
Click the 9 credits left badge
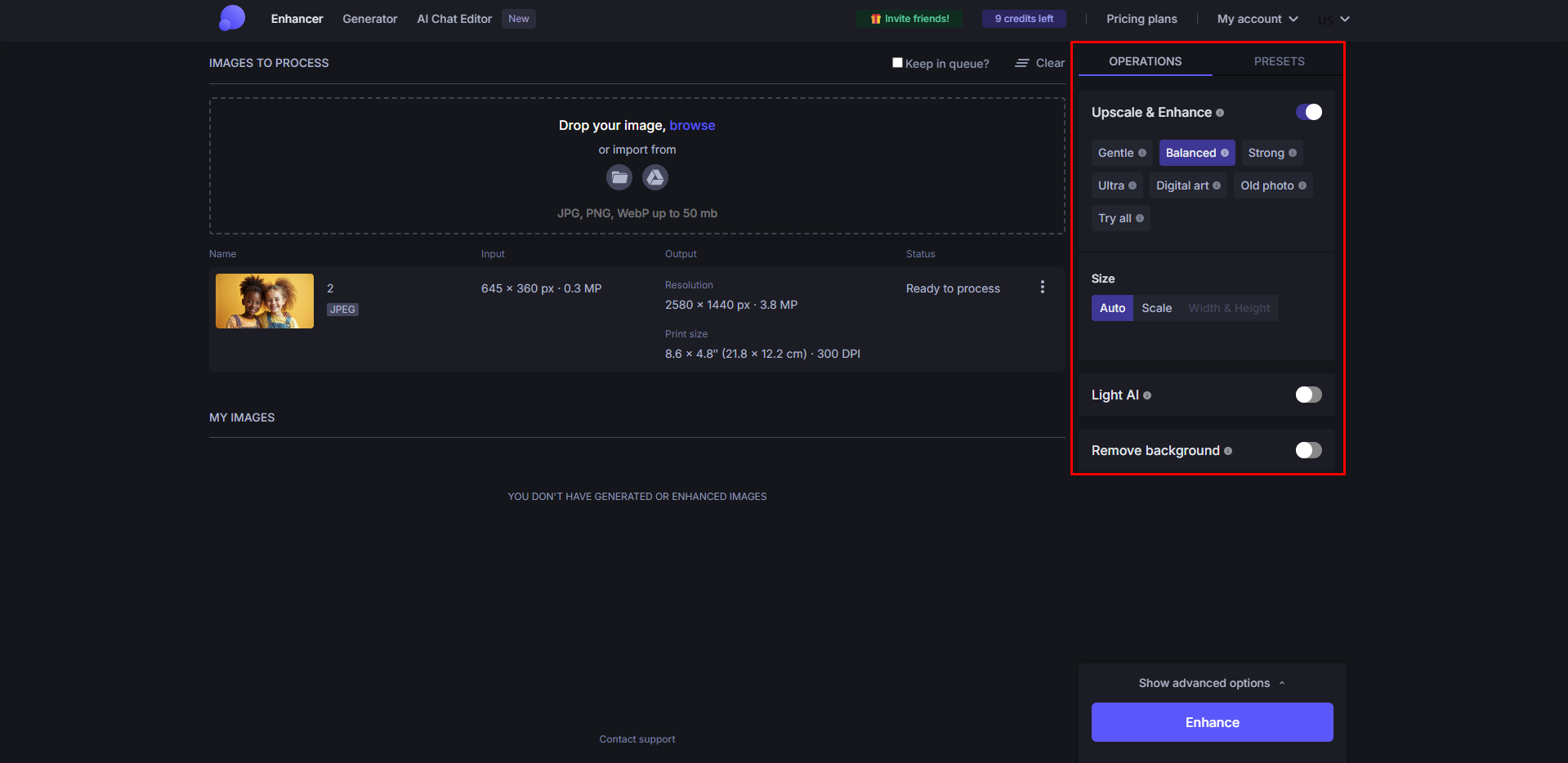point(1024,19)
